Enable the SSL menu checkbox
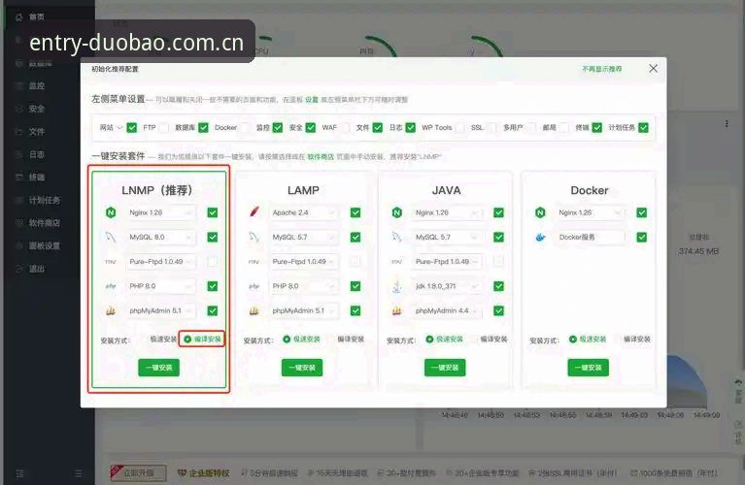This screenshot has height=485, width=745. pyautogui.click(x=492, y=128)
